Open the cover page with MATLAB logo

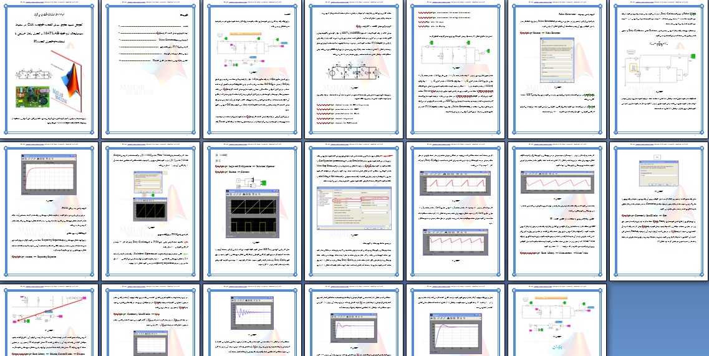pos(49,70)
